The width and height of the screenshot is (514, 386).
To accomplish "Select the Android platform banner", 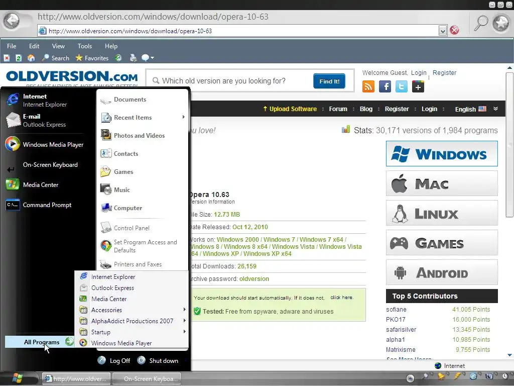I will point(442,272).
